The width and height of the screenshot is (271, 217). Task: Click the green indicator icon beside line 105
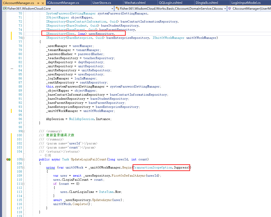(9, 159)
